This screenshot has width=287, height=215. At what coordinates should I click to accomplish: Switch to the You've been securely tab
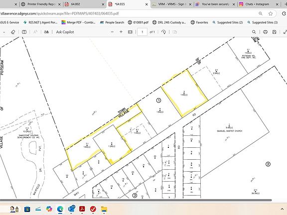pos(215,4)
